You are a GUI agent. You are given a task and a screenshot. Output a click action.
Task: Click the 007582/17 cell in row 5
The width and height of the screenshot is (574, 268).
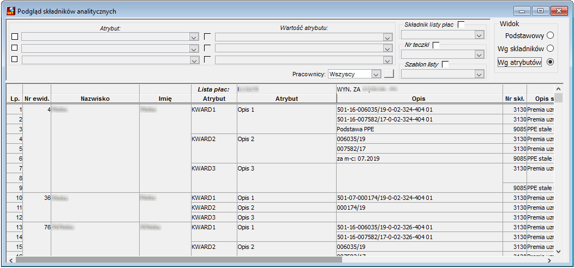click(420, 149)
